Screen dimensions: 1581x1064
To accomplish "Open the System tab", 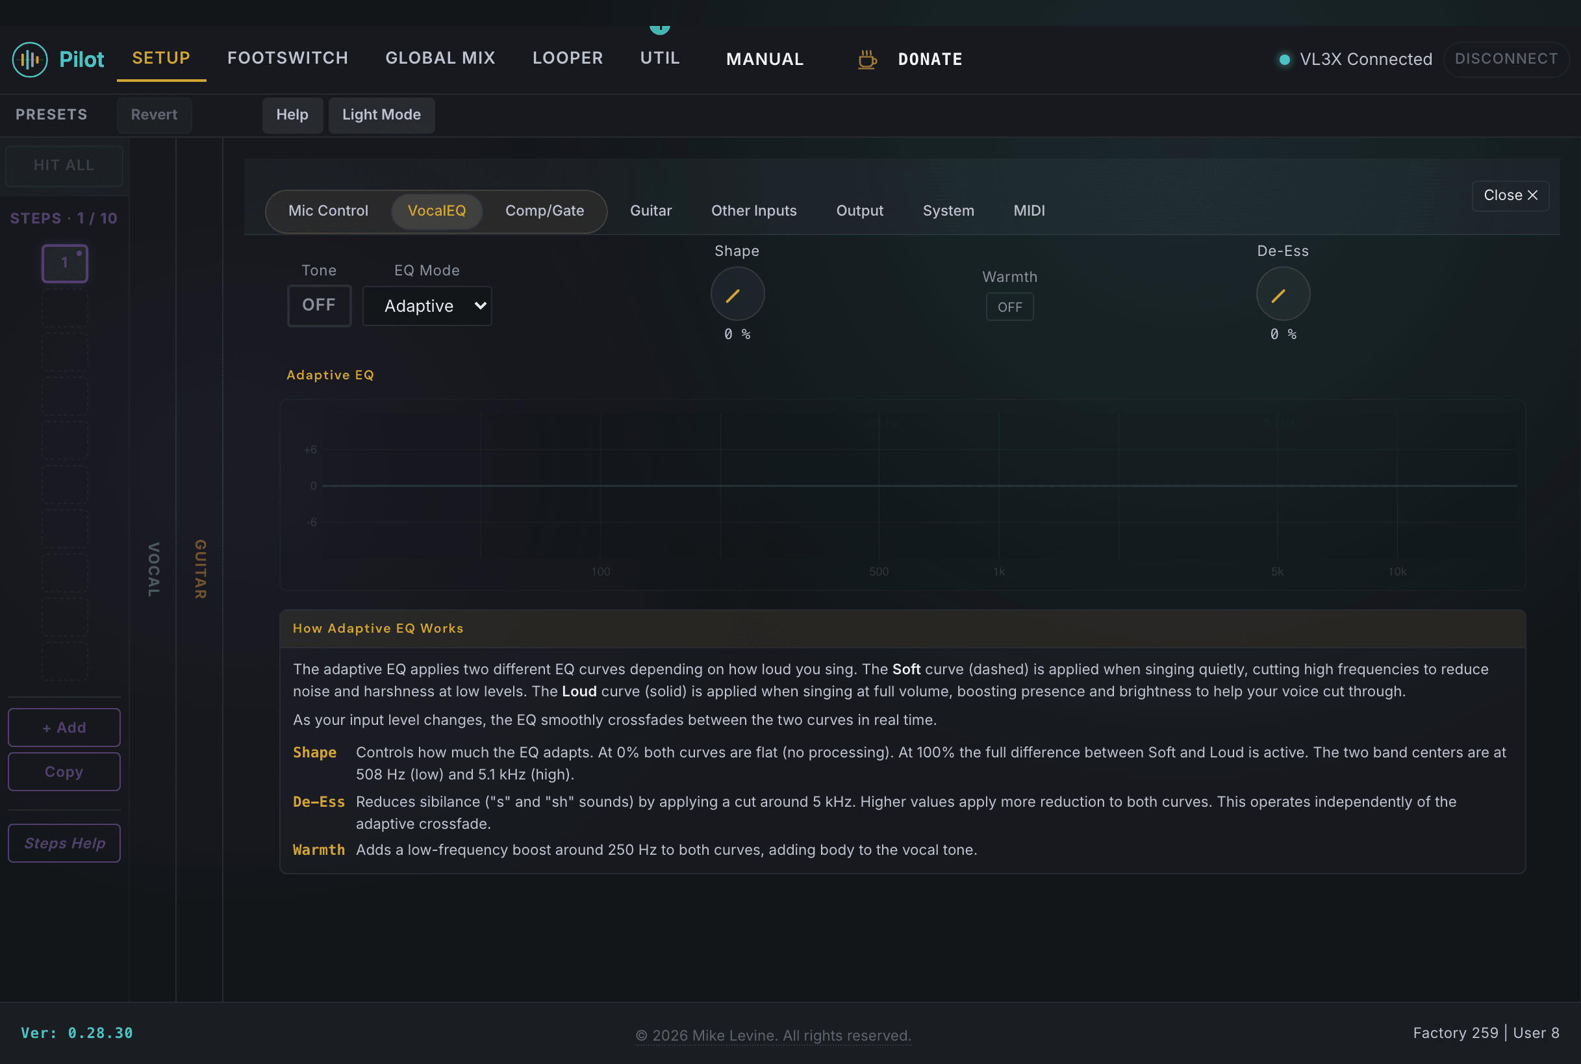I will 948,211.
